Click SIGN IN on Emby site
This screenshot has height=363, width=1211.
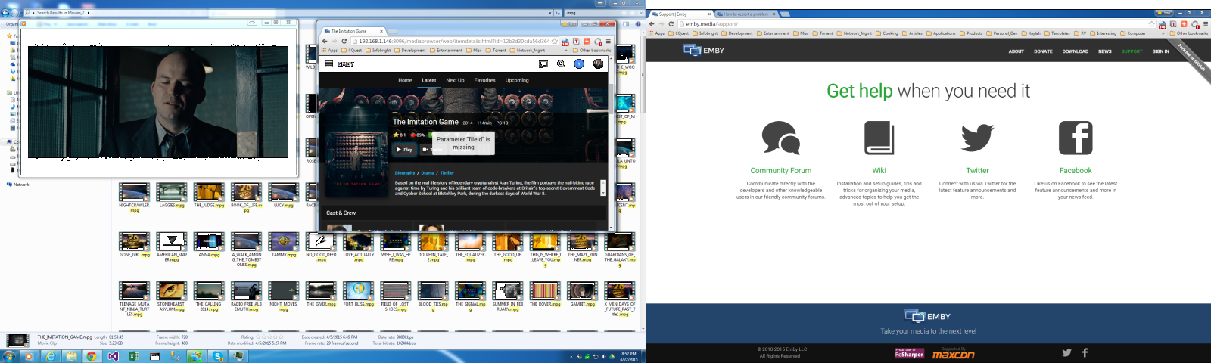1160,51
